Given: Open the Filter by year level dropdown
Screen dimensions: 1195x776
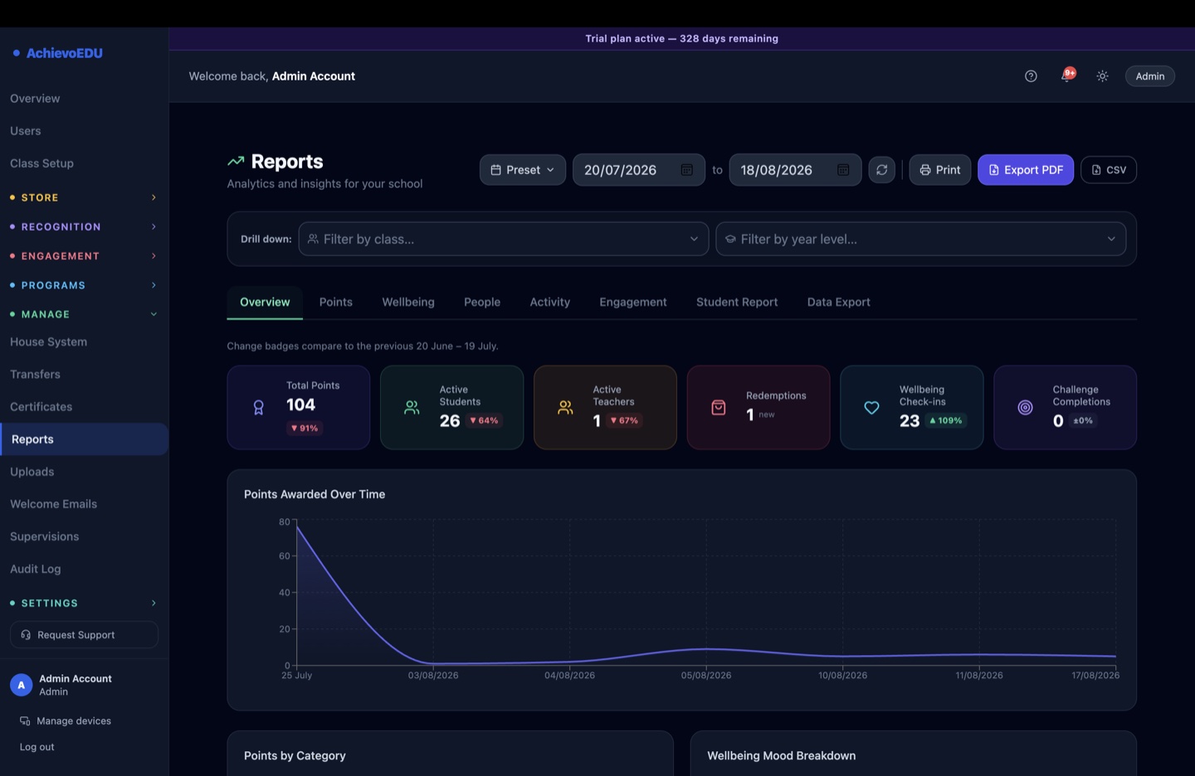Looking at the screenshot, I should (921, 239).
